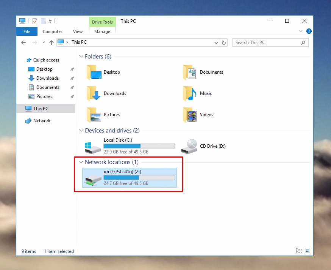Switch to Details view in status bar
Image resolution: width=331 pixels, height=270 pixels.
pyautogui.click(x=299, y=251)
